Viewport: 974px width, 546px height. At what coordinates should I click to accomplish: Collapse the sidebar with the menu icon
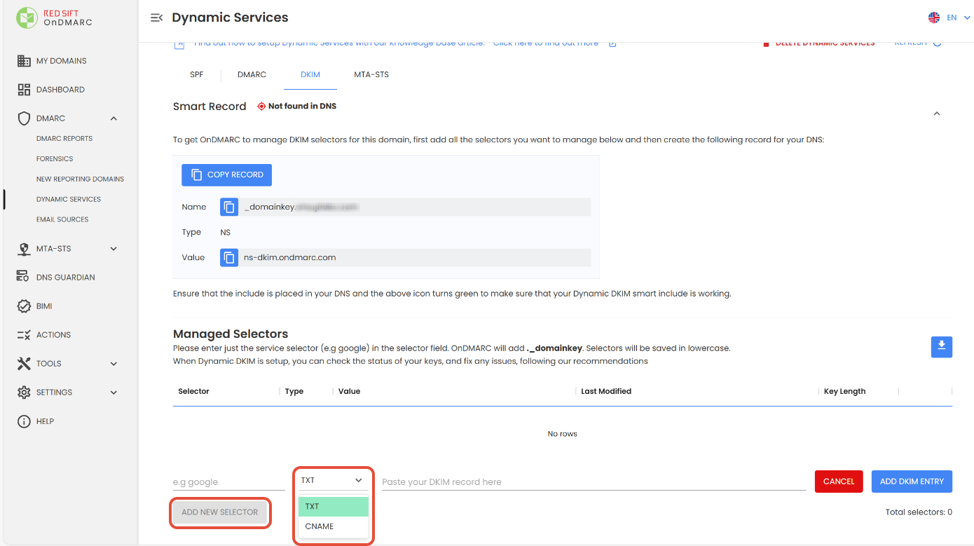point(156,18)
